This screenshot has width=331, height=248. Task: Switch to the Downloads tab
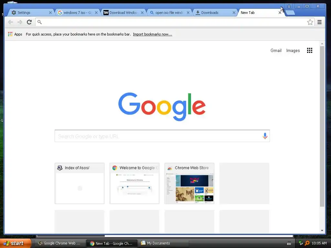[215, 13]
